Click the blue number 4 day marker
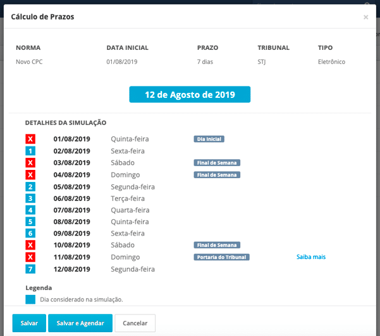The image size is (380, 336). [30, 210]
